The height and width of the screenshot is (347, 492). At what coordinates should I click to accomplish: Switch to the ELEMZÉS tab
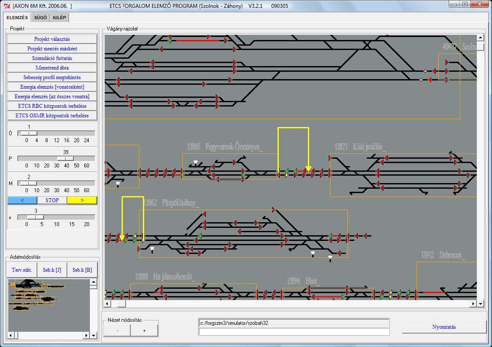(x=17, y=18)
